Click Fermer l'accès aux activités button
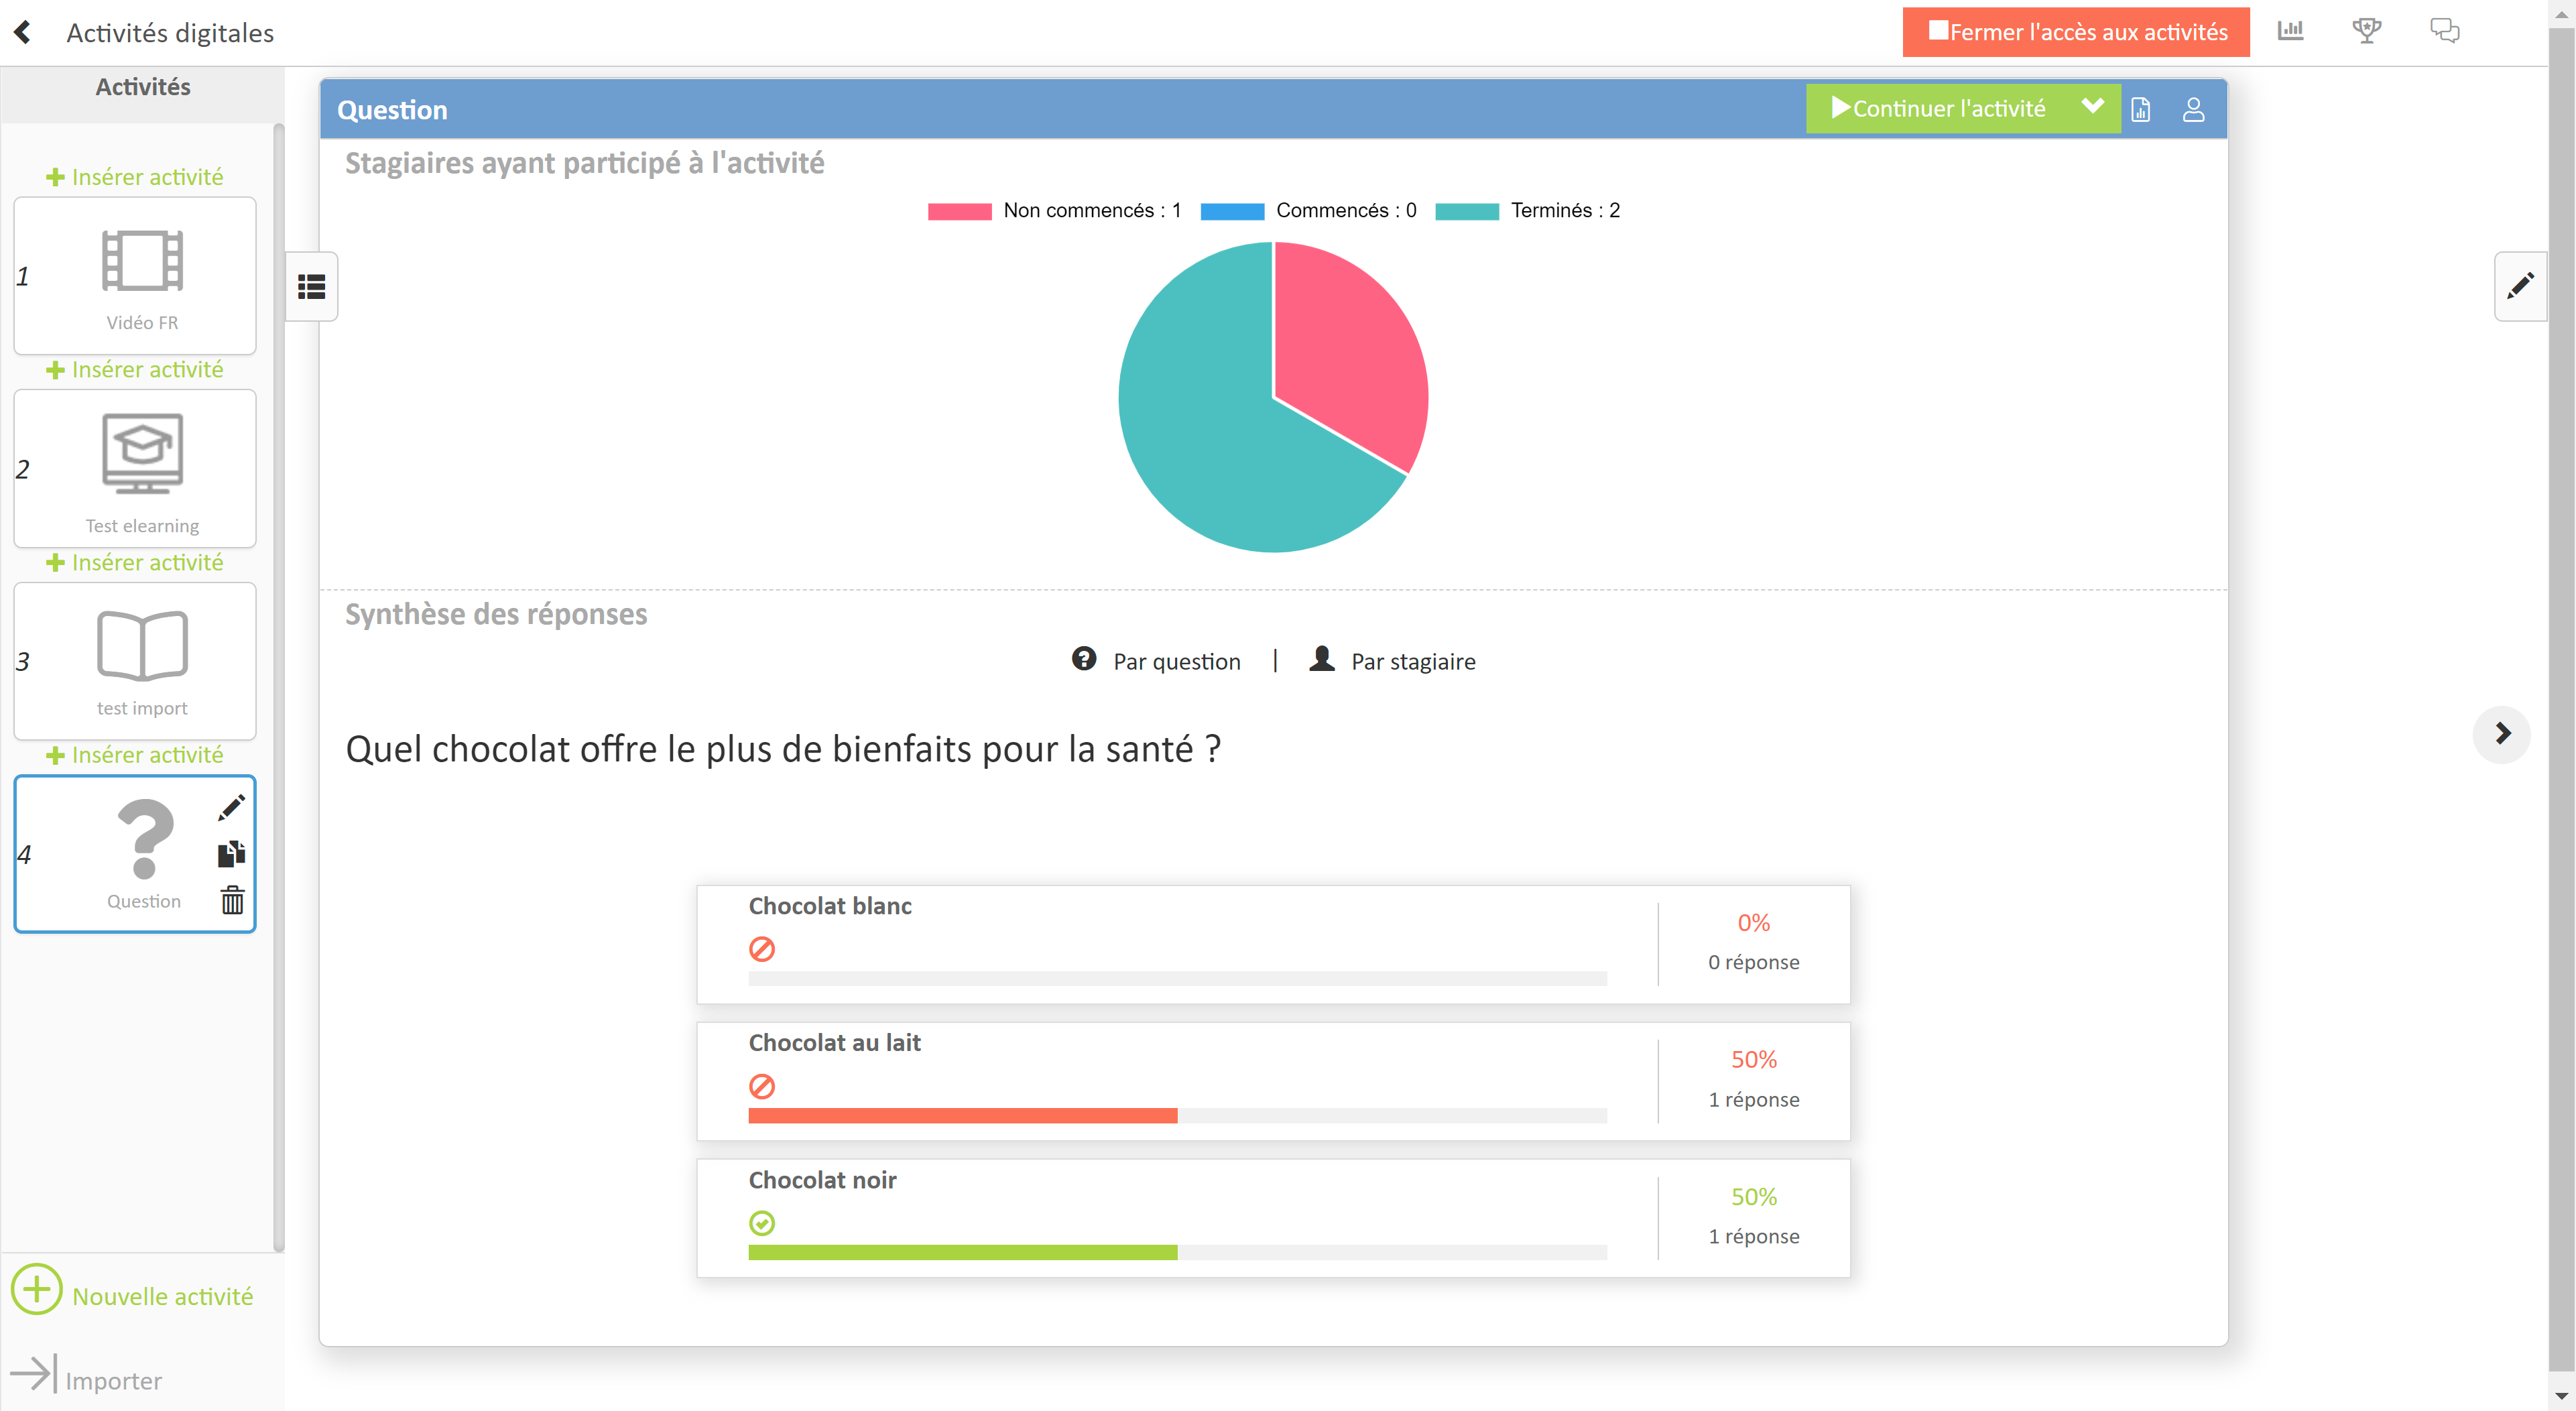 2076,32
